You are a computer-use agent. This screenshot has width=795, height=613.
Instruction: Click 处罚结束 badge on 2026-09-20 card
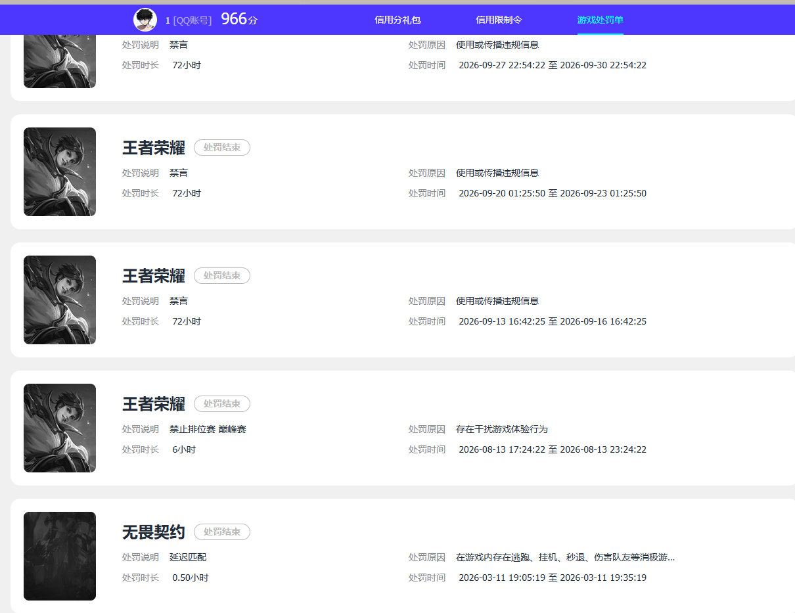[x=222, y=148]
